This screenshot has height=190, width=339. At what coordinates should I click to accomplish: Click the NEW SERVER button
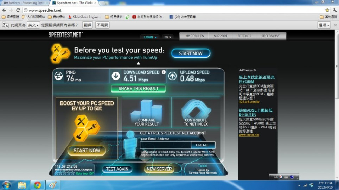click(x=159, y=169)
